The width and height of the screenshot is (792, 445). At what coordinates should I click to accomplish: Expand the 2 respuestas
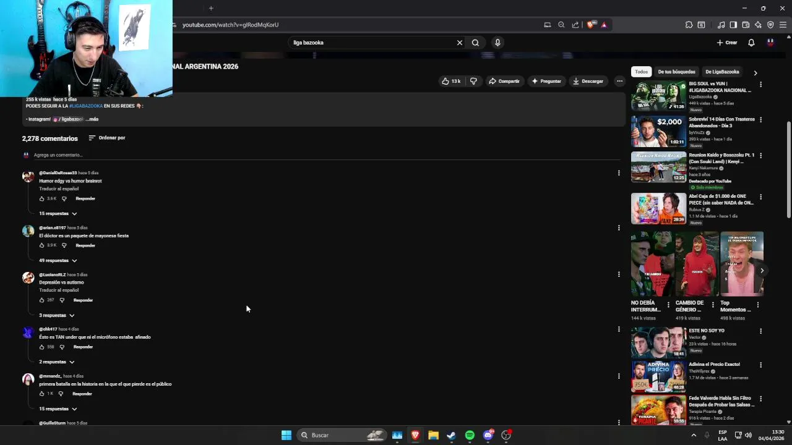(57, 362)
